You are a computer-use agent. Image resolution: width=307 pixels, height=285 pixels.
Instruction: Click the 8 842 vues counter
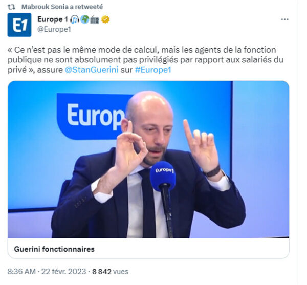click(110, 272)
